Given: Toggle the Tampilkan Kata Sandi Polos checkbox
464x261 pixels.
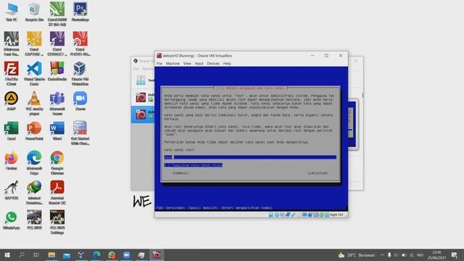Looking at the screenshot, I should click(194, 165).
